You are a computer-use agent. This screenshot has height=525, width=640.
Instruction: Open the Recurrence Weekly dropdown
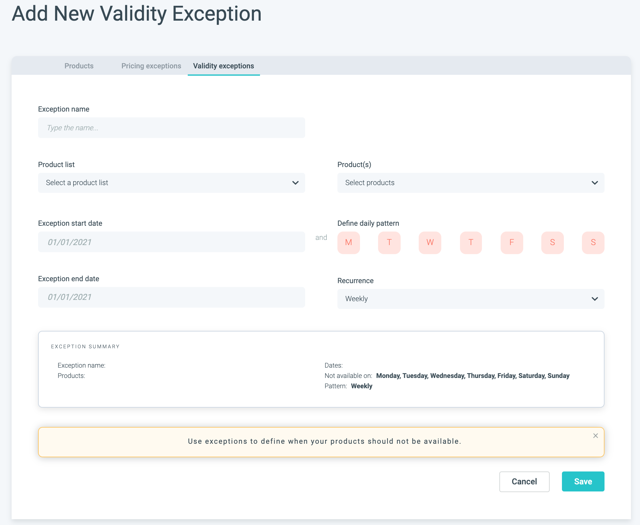[x=470, y=299]
